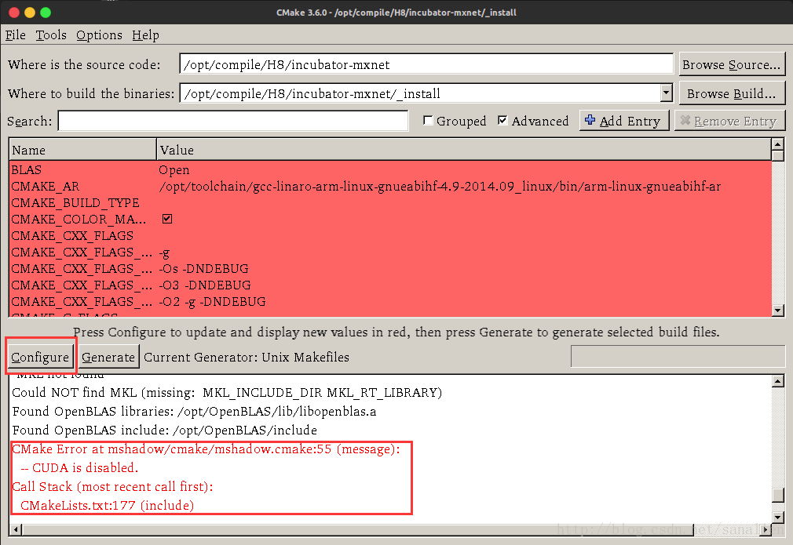The height and width of the screenshot is (545, 793).
Task: Toggle the CMAKE_COLOR_MA... value checkbox
Action: (x=167, y=219)
